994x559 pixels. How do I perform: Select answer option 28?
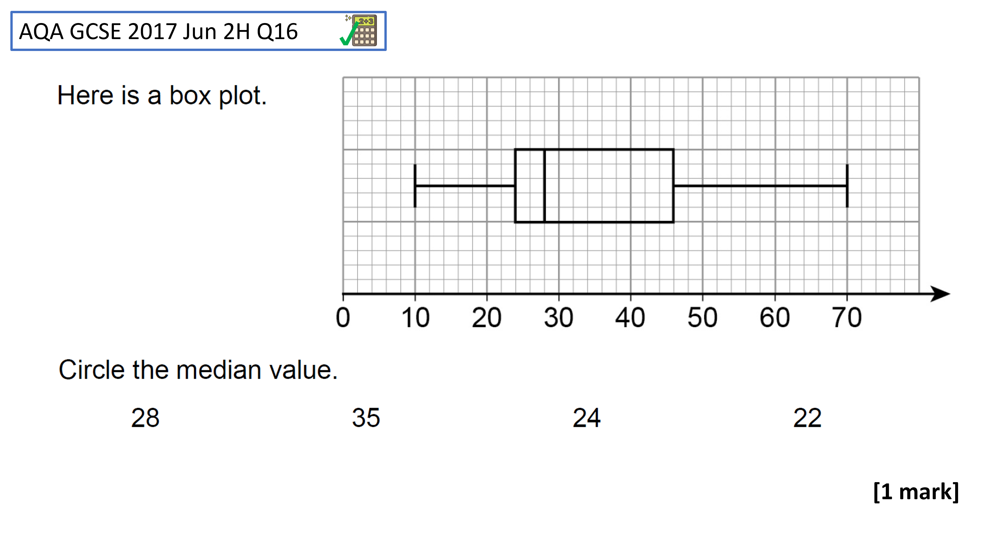(x=145, y=418)
